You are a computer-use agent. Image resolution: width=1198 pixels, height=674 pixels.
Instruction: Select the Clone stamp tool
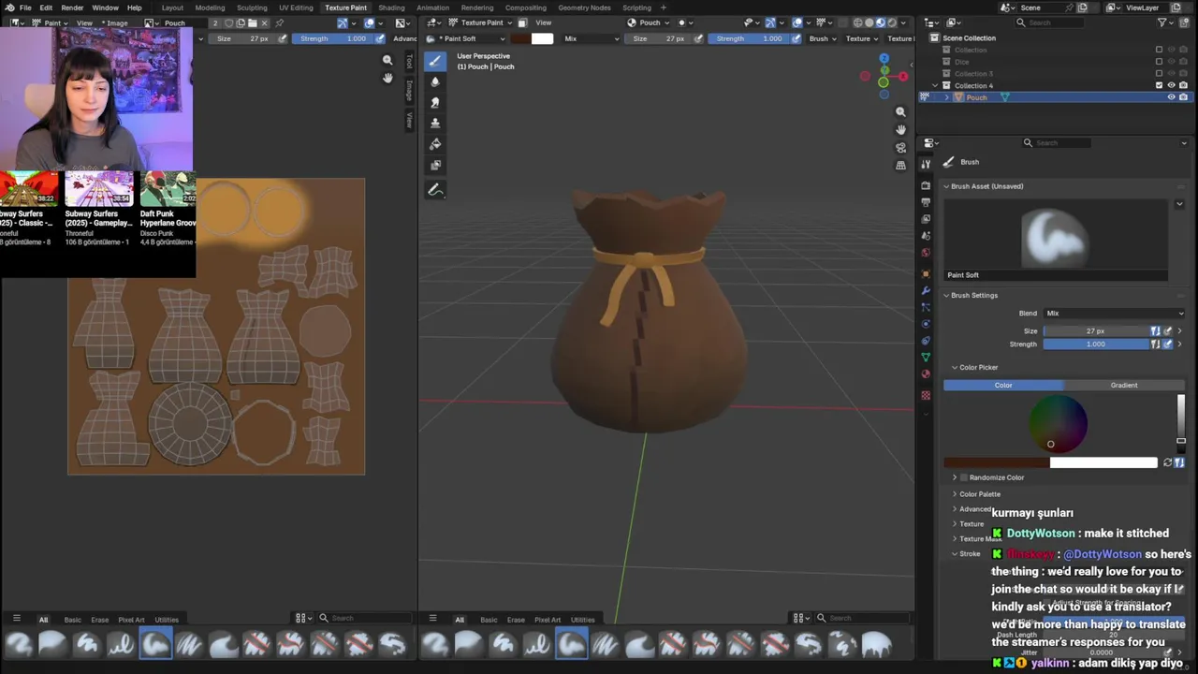click(x=435, y=124)
